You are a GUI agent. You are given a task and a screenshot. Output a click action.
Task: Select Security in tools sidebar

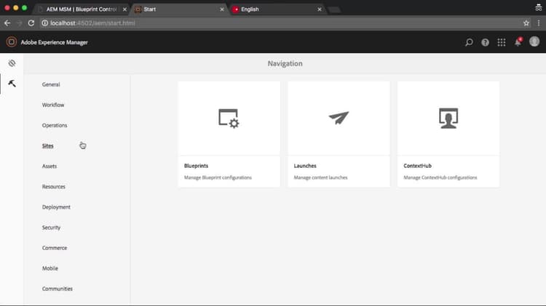coord(51,228)
